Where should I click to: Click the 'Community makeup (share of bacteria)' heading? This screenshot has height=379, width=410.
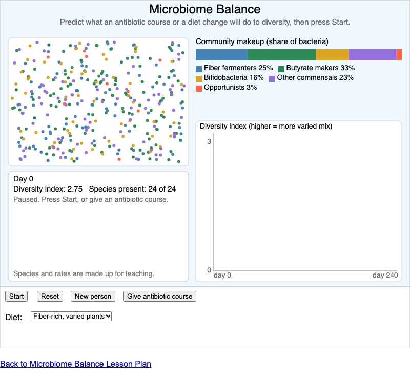pos(262,41)
